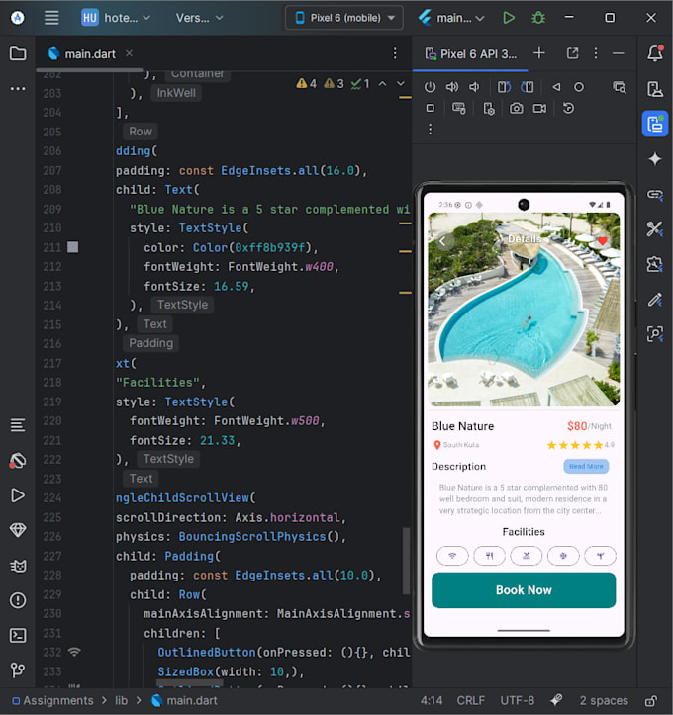Tap restaurant facility button in emulator
673x715 pixels.
(489, 556)
